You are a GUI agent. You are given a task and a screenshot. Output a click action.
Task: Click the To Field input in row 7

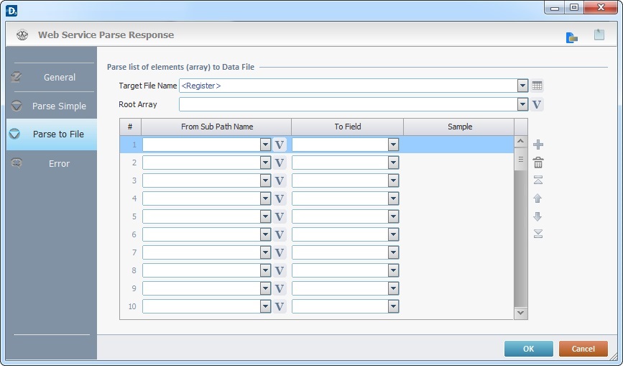click(x=340, y=252)
